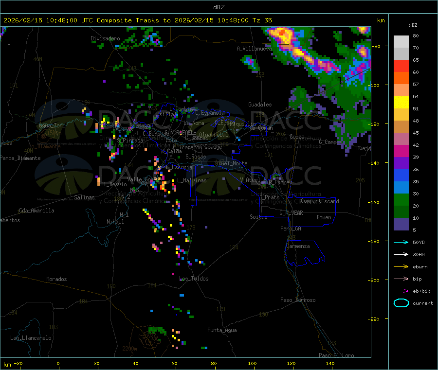The width and height of the screenshot is (438, 370).
Task: Click the 'Punta_Agua' map label
Action: [x=222, y=330]
